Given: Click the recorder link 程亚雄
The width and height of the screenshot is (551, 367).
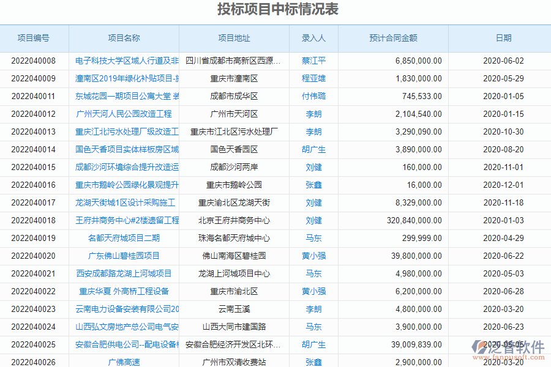Looking at the screenshot, I should click(313, 78).
